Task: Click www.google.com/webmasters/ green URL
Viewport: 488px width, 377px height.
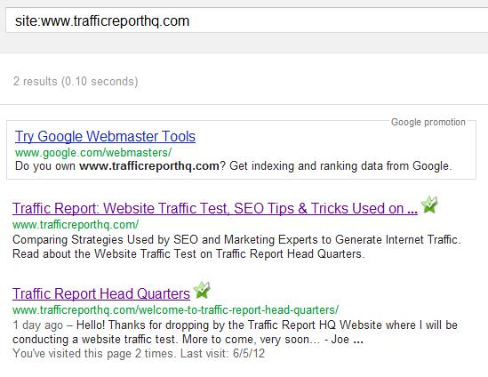Action: pos(93,153)
